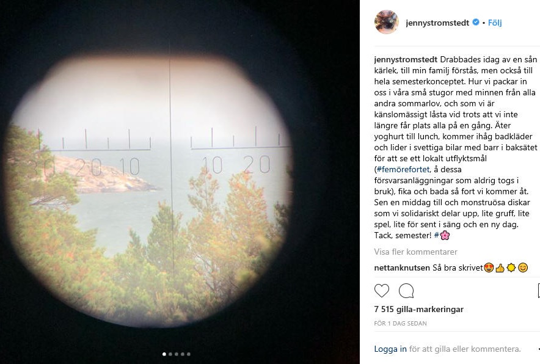Select the second carousel dot
Screen dimensions: 540x364
(x=170, y=354)
